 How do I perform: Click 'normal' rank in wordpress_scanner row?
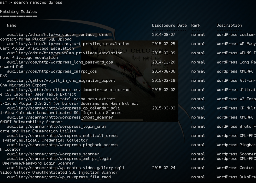point(198,154)
